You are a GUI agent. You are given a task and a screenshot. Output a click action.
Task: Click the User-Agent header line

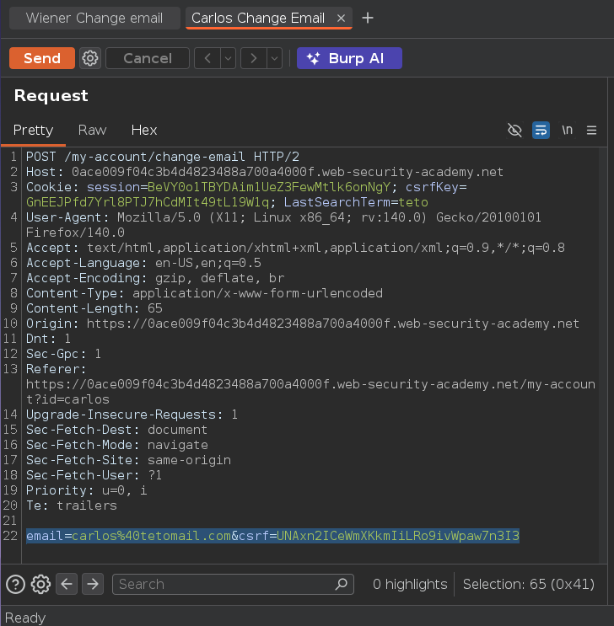283,225
